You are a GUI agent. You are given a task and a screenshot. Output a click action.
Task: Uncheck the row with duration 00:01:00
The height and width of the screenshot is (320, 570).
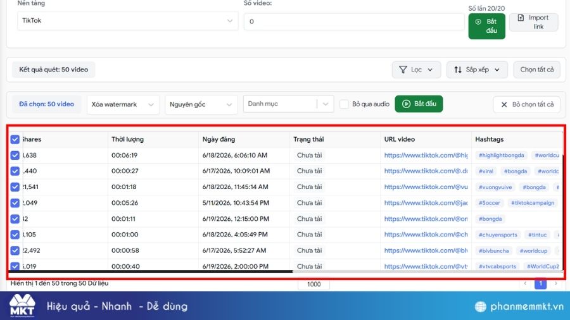[x=15, y=235]
